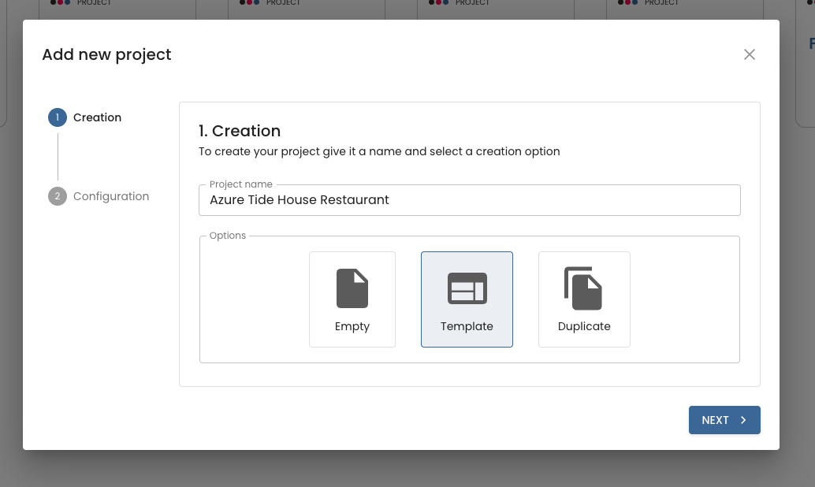The height and width of the screenshot is (487, 815).
Task: Click the Project name text field
Action: point(469,200)
